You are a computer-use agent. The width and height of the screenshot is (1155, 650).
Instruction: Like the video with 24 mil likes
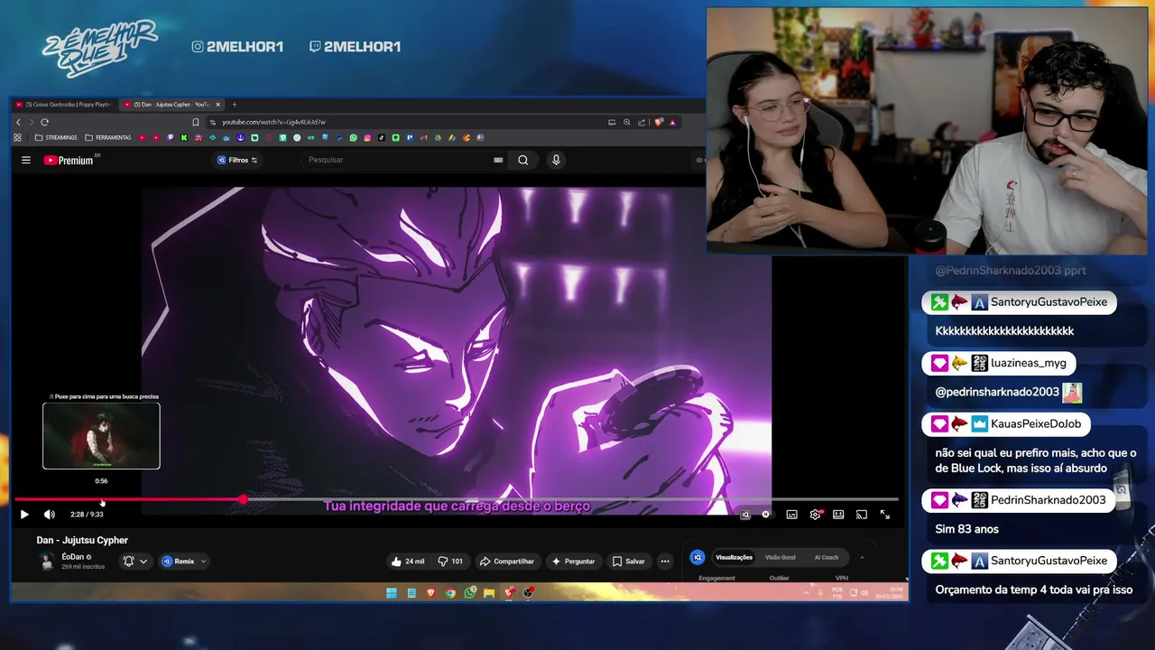tap(408, 562)
